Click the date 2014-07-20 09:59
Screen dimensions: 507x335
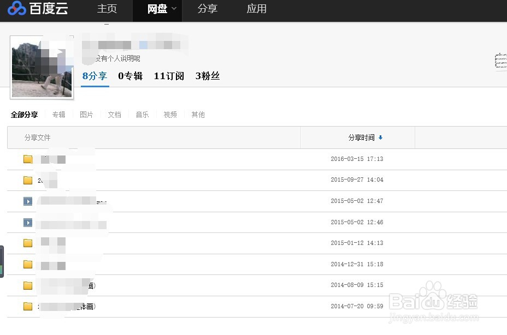357,306
